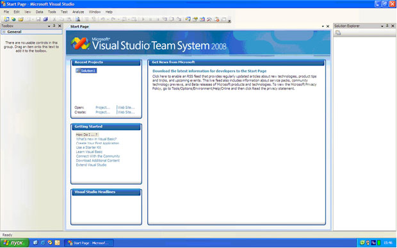Image resolution: width=397 pixels, height=248 pixels.
Task: Click the Project link in the Create row
Action: point(103,112)
